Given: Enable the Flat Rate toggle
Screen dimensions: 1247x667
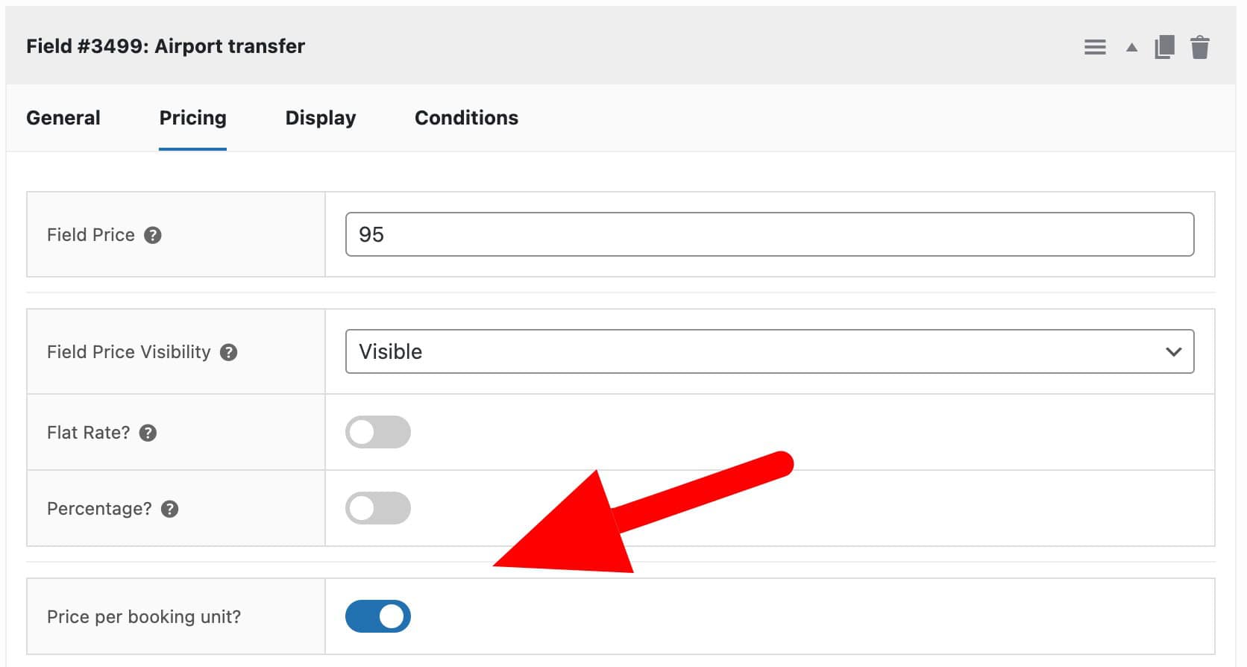Looking at the screenshot, I should point(378,432).
